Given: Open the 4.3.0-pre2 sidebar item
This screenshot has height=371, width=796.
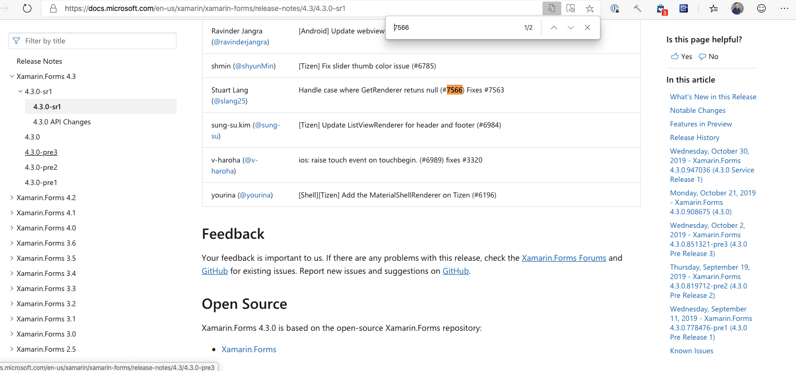Looking at the screenshot, I should (41, 167).
